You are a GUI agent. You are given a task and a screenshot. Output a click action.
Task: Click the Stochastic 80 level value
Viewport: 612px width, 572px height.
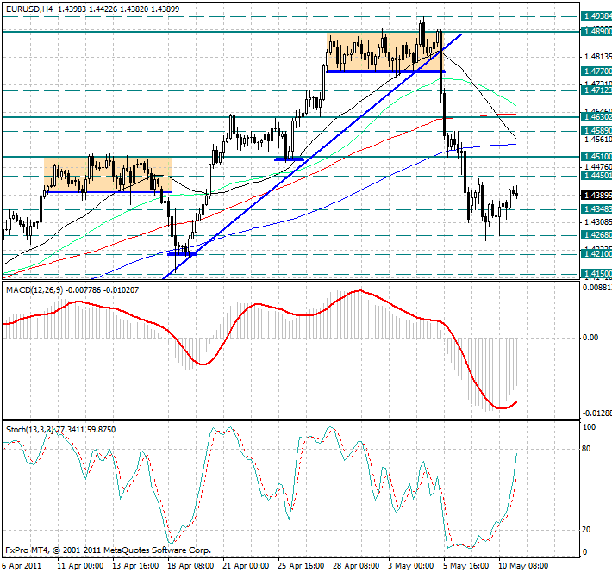click(x=586, y=449)
